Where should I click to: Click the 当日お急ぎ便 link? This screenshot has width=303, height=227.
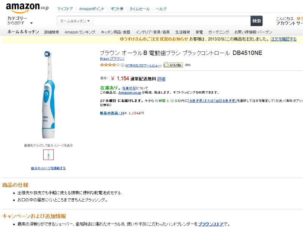point(225,101)
